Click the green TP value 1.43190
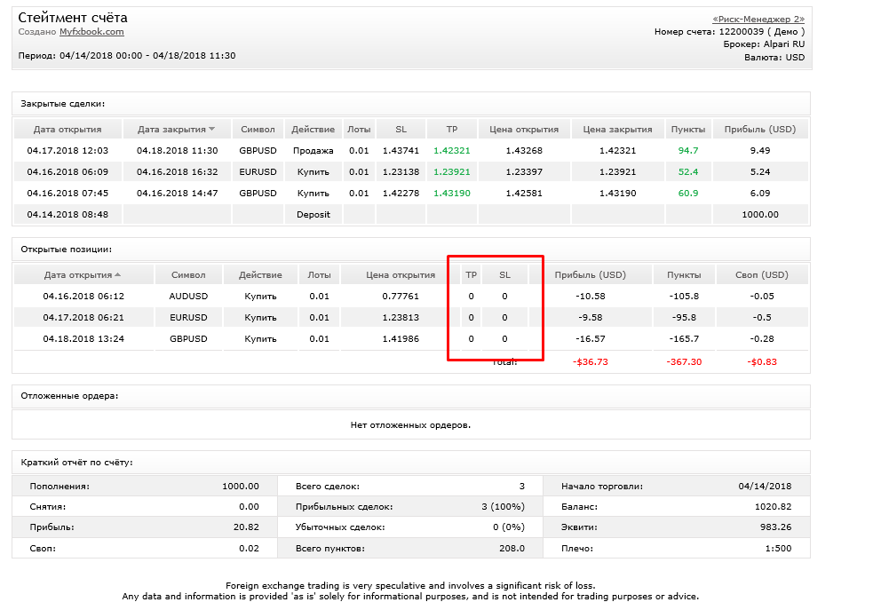Screen dimensions: 873x610 [451, 194]
